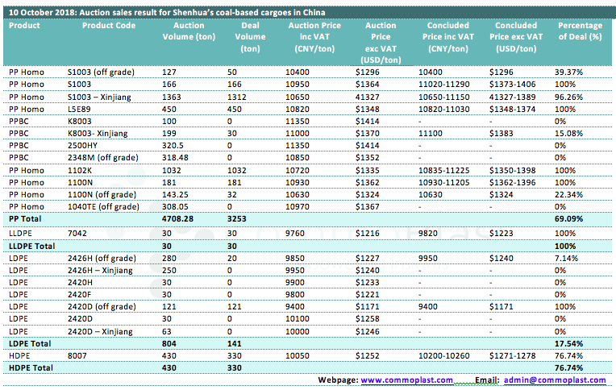Select the LDPE Total row label

pyautogui.click(x=29, y=342)
